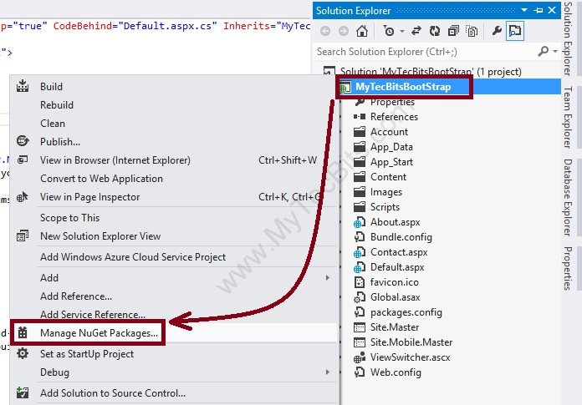Select the Images folder
Image resolution: width=582 pixels, height=405 pixels.
pos(386,192)
